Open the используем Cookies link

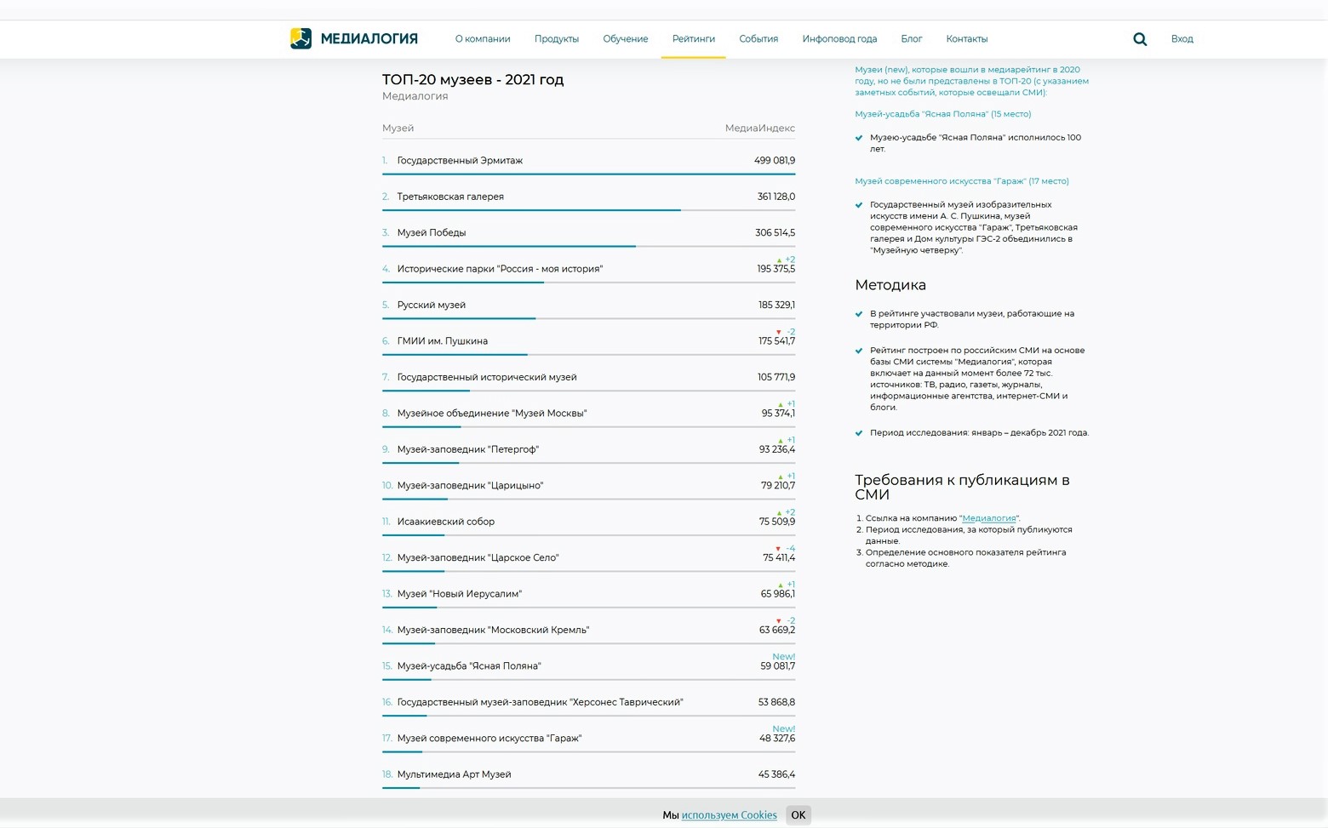[729, 815]
